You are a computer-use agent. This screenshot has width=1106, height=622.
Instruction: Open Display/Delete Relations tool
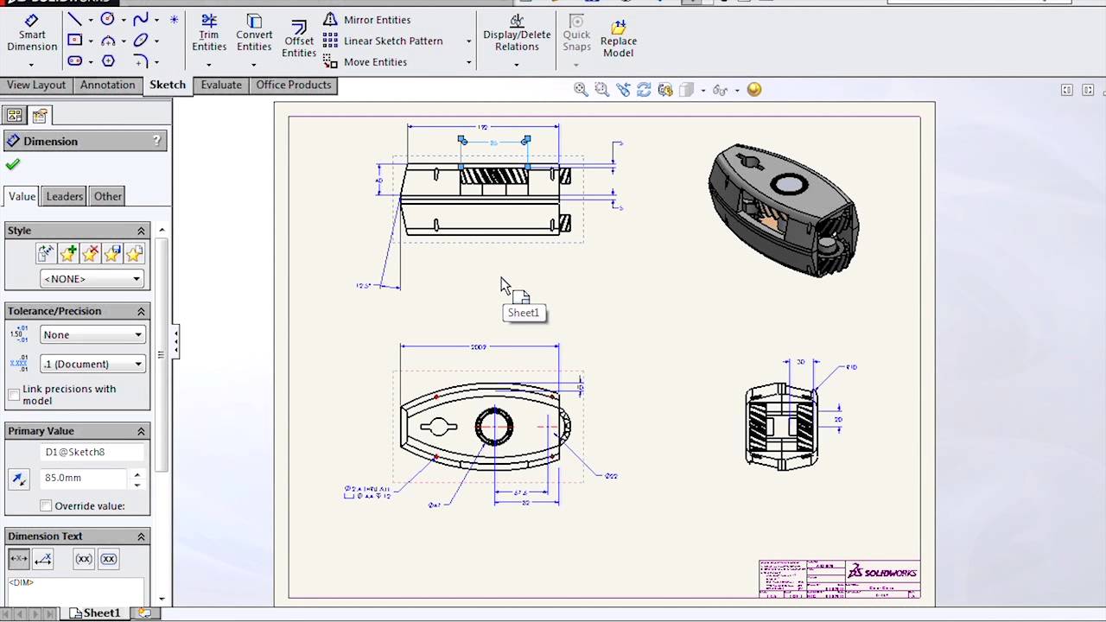pyautogui.click(x=517, y=34)
